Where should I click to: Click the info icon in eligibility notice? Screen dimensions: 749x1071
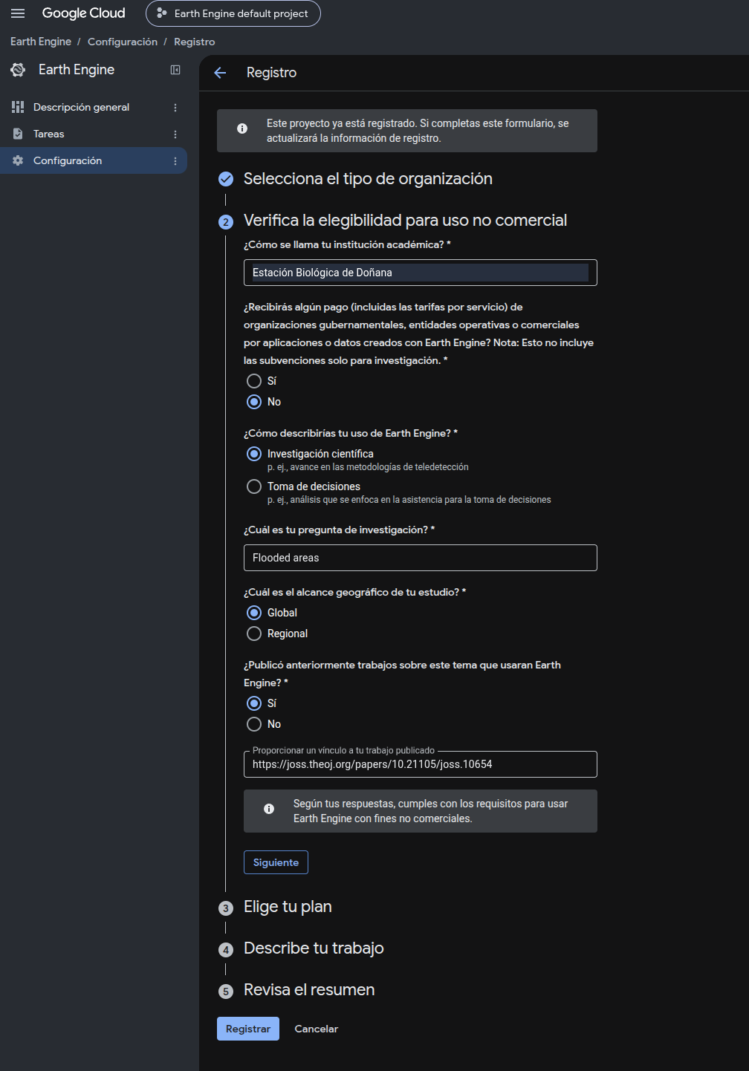[269, 809]
